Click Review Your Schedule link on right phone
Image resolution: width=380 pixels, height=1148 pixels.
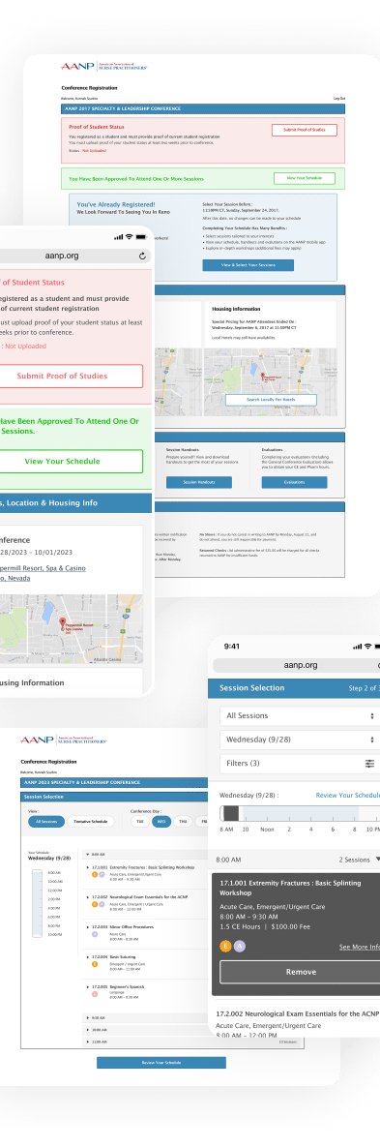pos(348,795)
